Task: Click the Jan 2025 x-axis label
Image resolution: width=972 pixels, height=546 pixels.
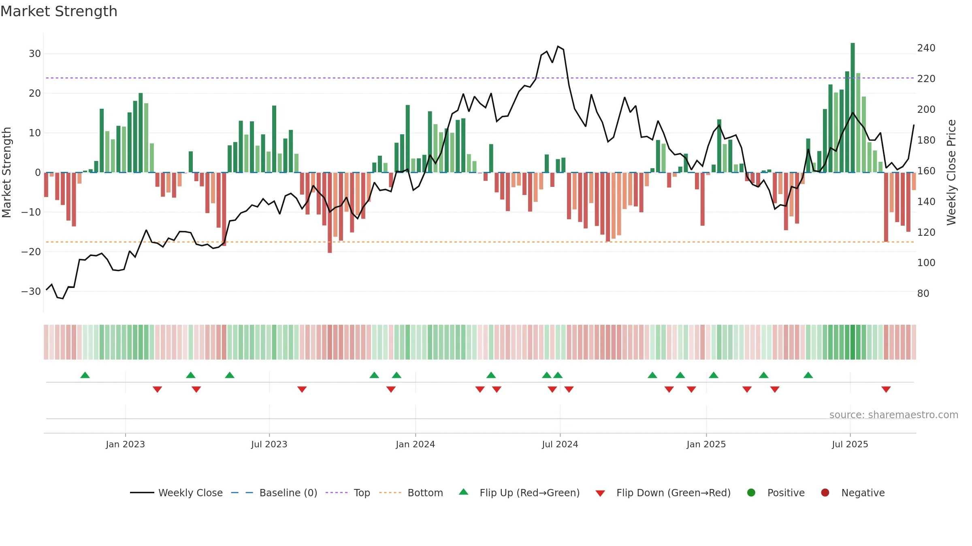Action: pyautogui.click(x=706, y=444)
